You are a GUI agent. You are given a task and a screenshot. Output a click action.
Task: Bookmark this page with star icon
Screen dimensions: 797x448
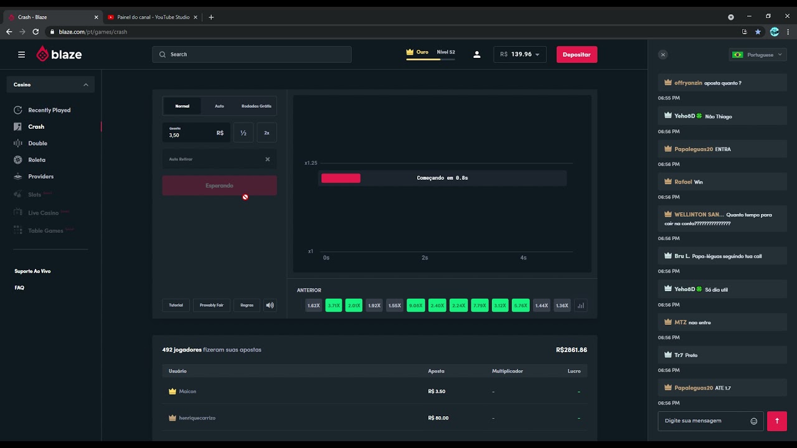pyautogui.click(x=758, y=32)
